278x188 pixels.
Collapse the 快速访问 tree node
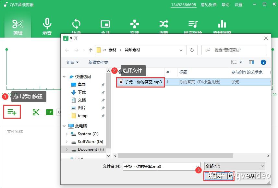pos(64,77)
